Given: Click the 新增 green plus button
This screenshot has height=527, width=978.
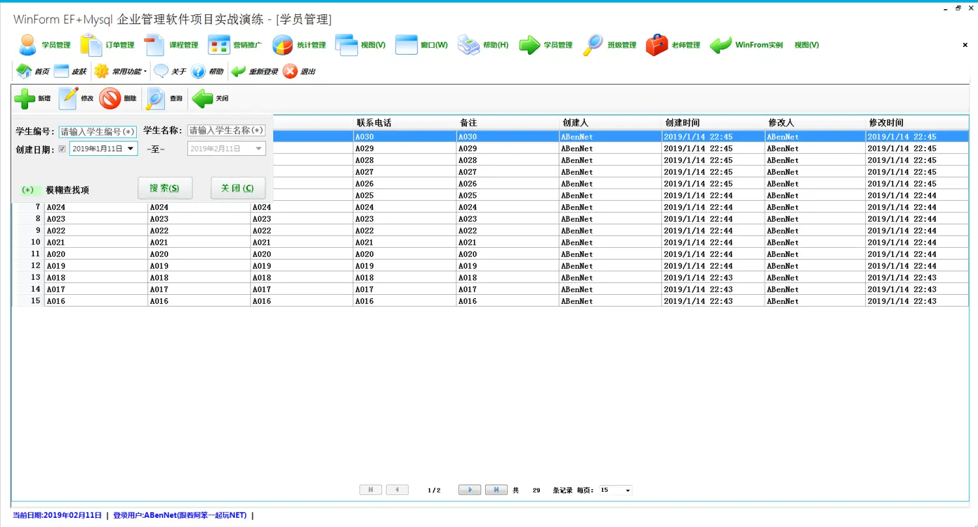Looking at the screenshot, I should pyautogui.click(x=33, y=98).
